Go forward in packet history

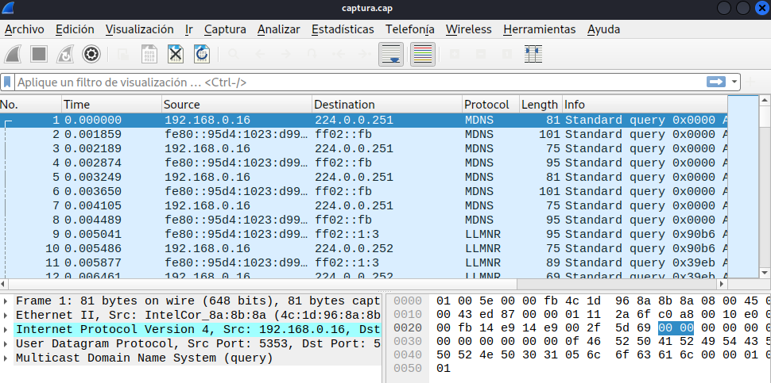click(x=285, y=54)
